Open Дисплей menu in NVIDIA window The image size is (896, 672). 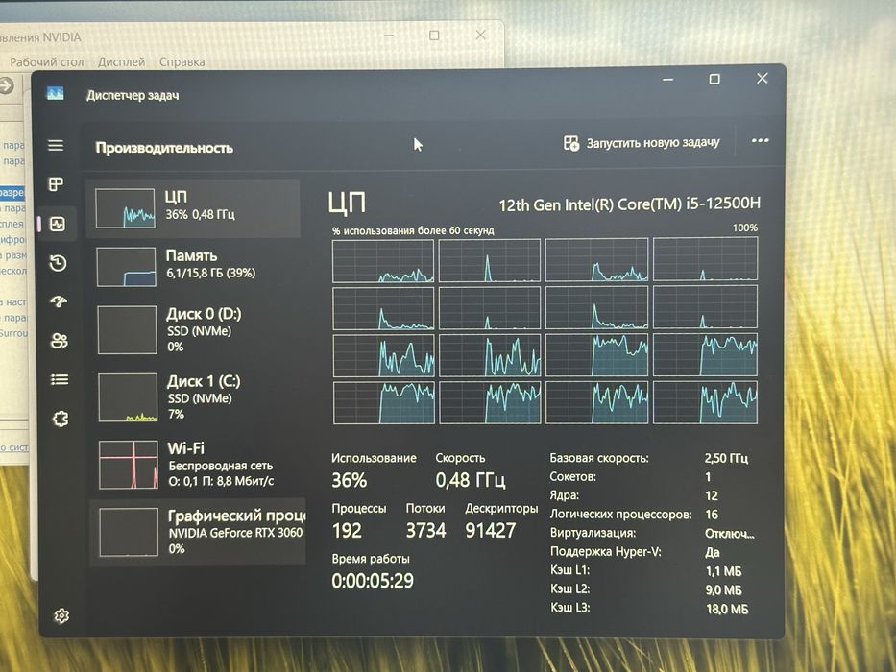(121, 61)
